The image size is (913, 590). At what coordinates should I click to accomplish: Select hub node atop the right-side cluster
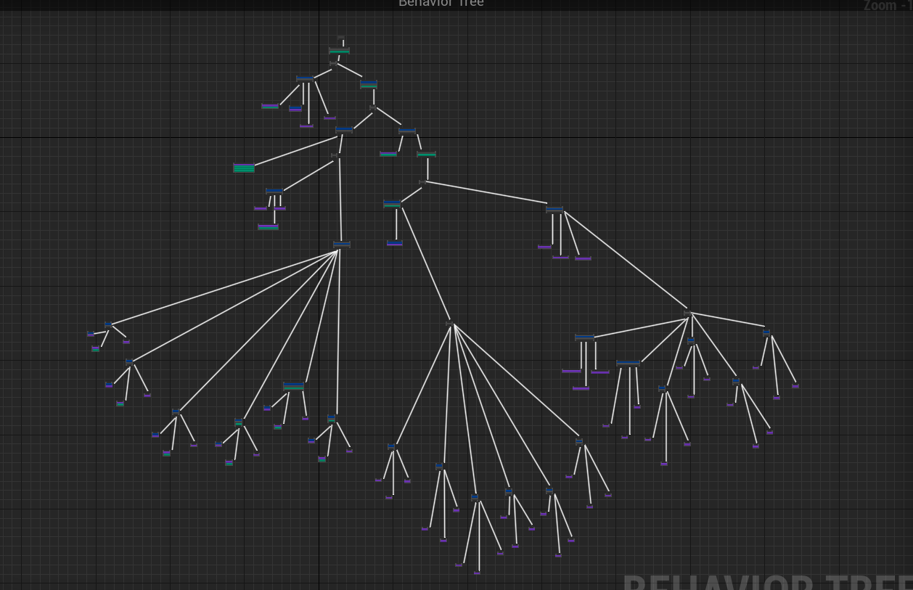[x=687, y=314]
